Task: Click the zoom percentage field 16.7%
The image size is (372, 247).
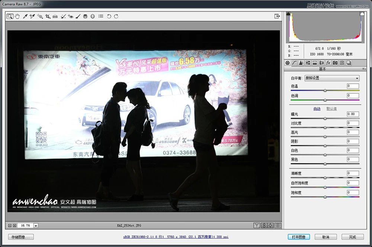Action: pyautogui.click(x=26, y=226)
